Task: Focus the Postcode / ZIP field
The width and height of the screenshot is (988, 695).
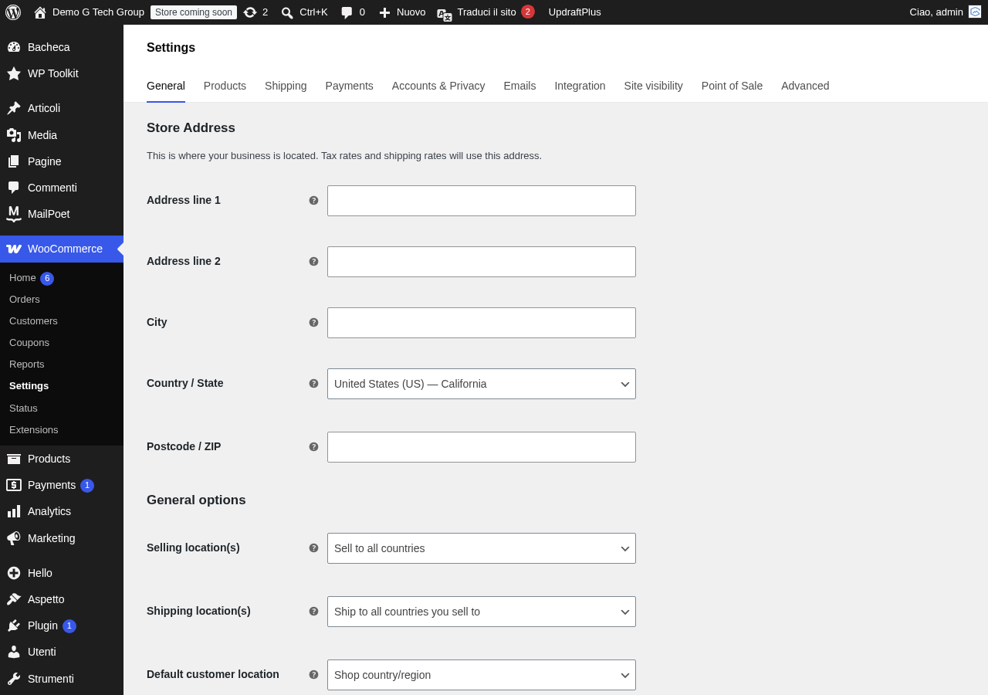Action: pyautogui.click(x=482, y=447)
